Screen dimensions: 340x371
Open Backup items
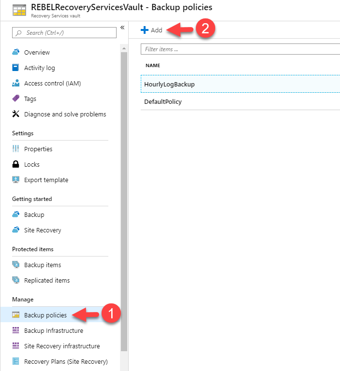pos(43,265)
